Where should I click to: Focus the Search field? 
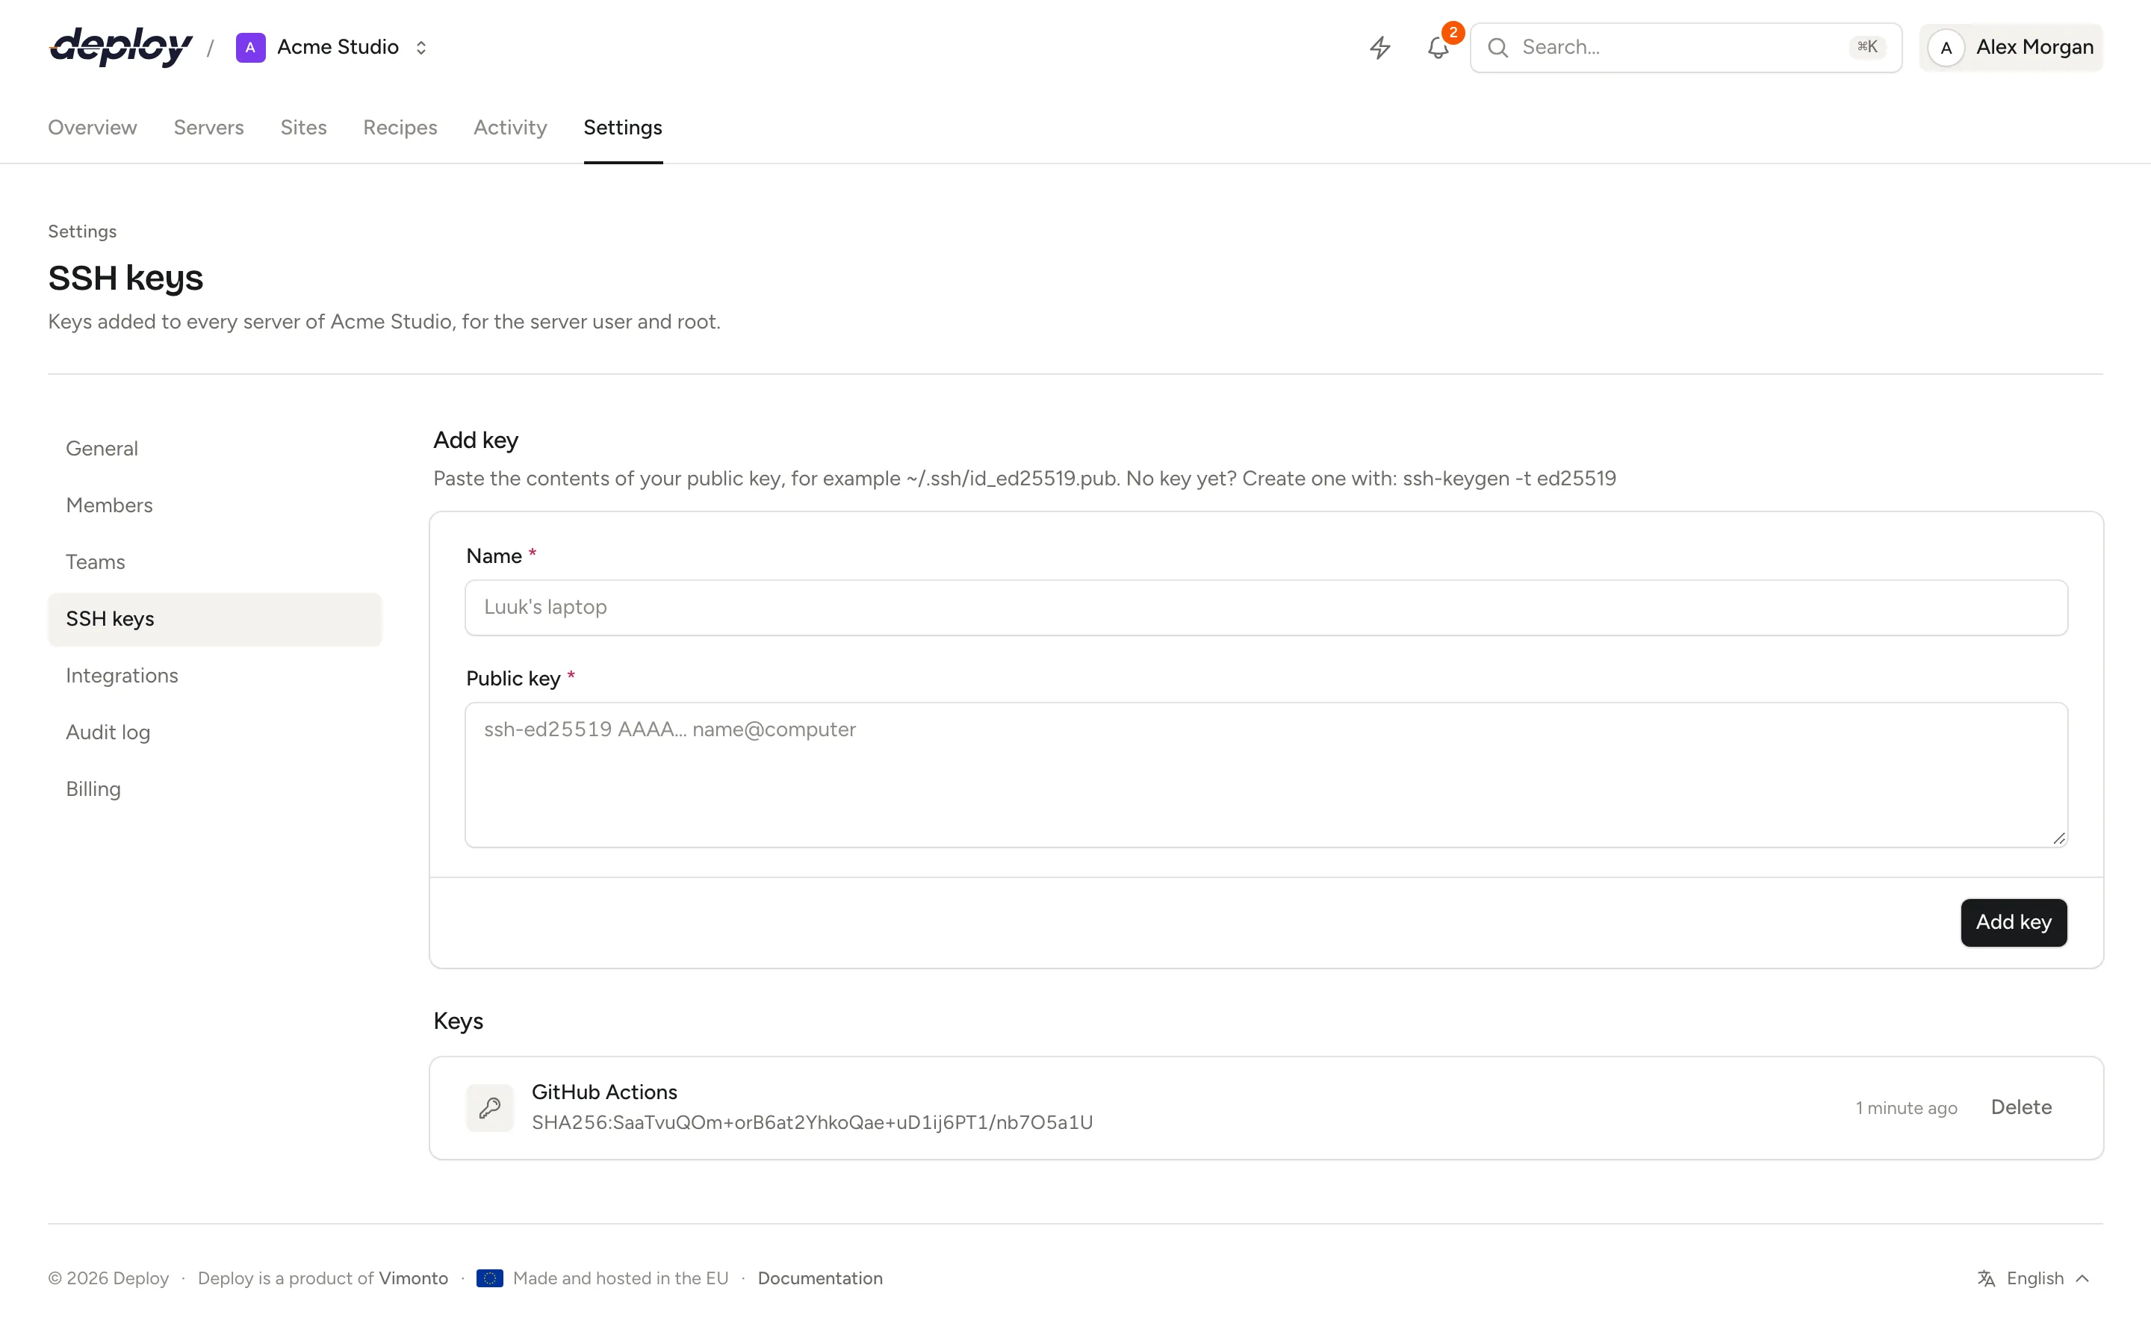tap(1685, 48)
